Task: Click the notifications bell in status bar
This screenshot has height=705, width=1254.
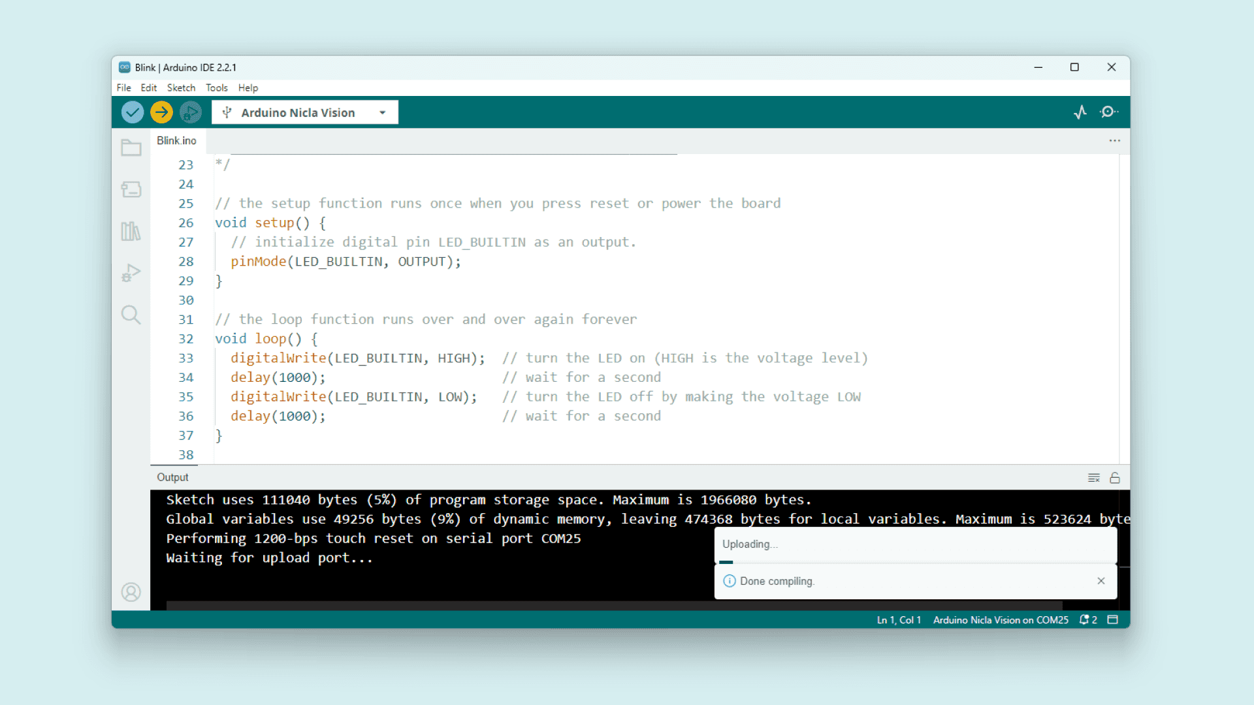Action: (x=1087, y=619)
